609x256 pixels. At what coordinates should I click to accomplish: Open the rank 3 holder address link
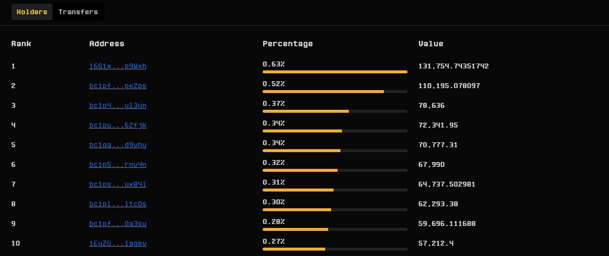tap(118, 105)
